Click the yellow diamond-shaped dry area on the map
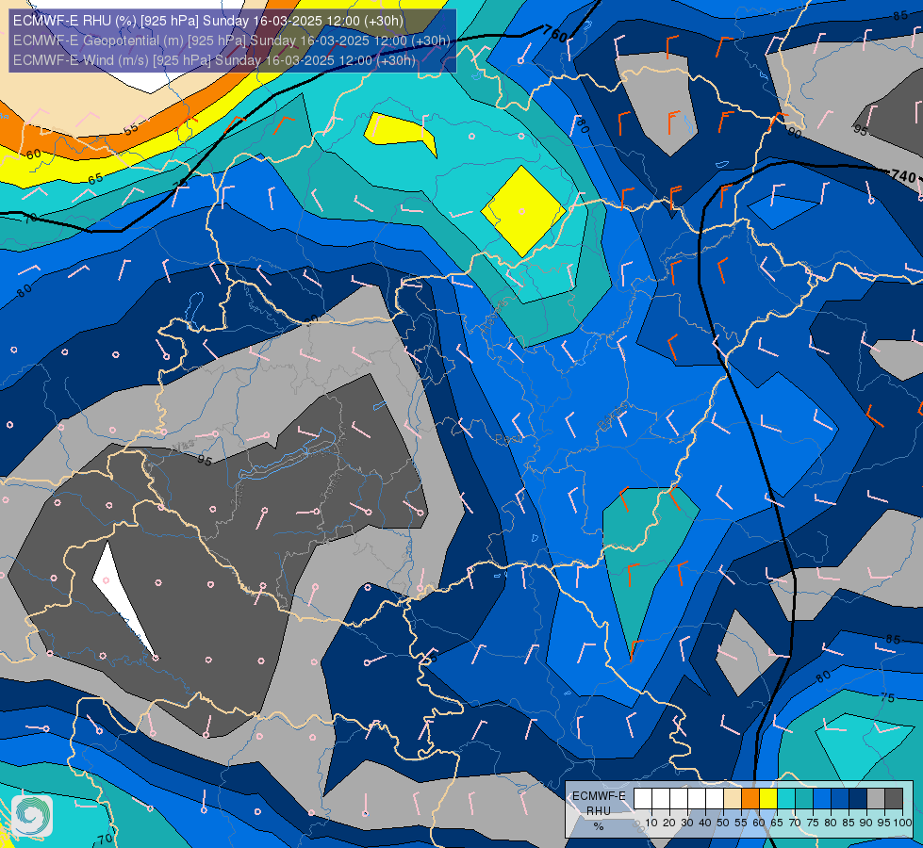The width and height of the screenshot is (923, 848). 522,211
